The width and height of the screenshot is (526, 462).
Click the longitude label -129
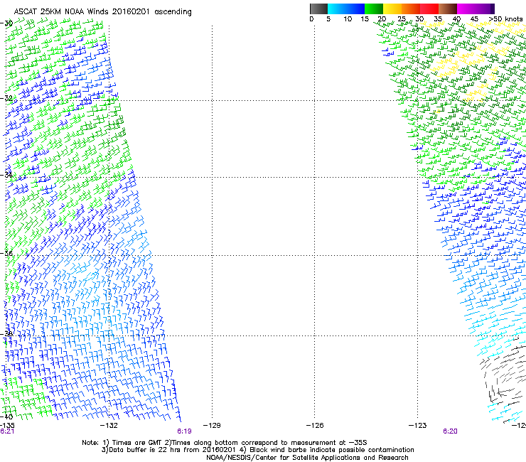212,426
